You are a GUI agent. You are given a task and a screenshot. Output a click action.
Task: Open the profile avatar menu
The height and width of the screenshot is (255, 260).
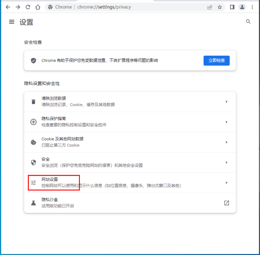coord(242,7)
